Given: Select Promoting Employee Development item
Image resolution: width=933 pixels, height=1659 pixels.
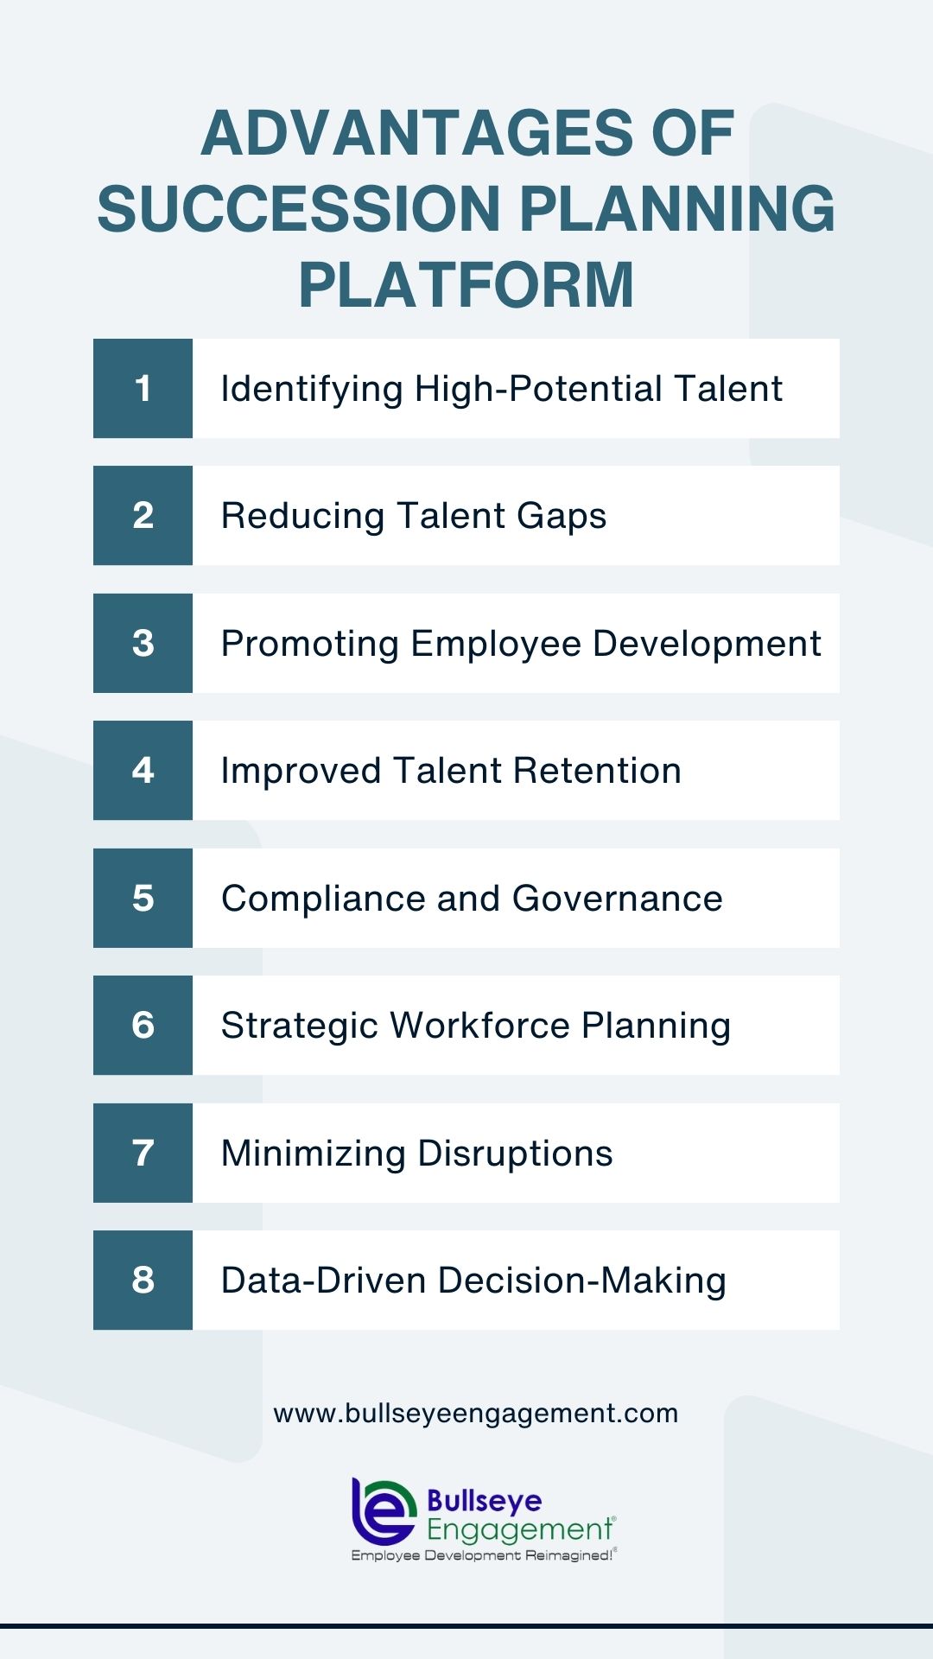Looking at the screenshot, I should tap(516, 643).
